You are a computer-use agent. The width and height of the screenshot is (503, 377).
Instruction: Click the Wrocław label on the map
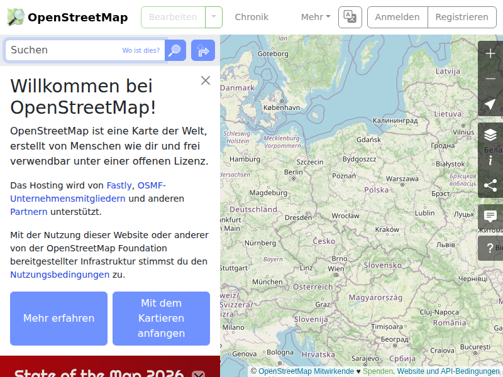click(345, 216)
